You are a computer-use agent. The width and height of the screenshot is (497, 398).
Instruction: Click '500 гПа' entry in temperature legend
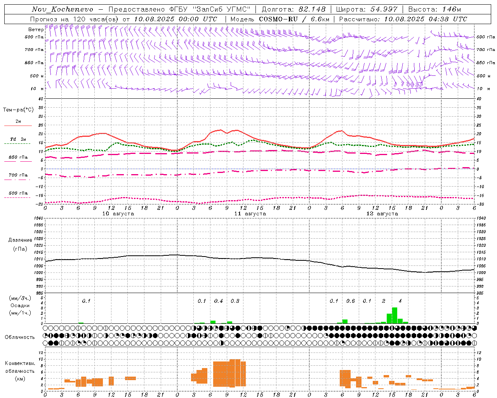click(x=18, y=193)
